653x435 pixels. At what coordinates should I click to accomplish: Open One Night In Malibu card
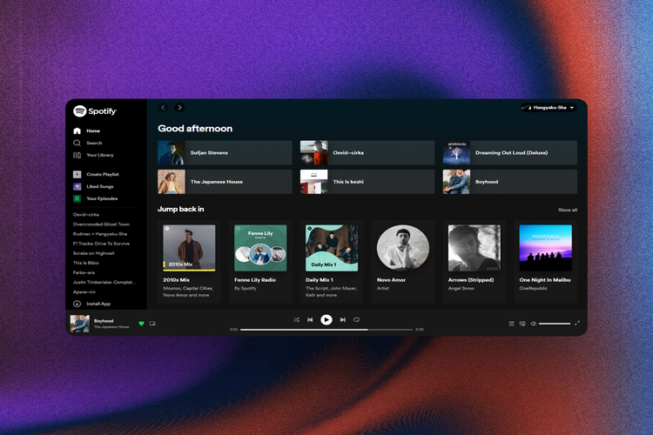[545, 261]
